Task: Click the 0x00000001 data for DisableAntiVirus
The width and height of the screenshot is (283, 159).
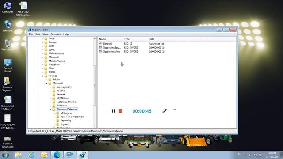Action: pyautogui.click(x=157, y=52)
